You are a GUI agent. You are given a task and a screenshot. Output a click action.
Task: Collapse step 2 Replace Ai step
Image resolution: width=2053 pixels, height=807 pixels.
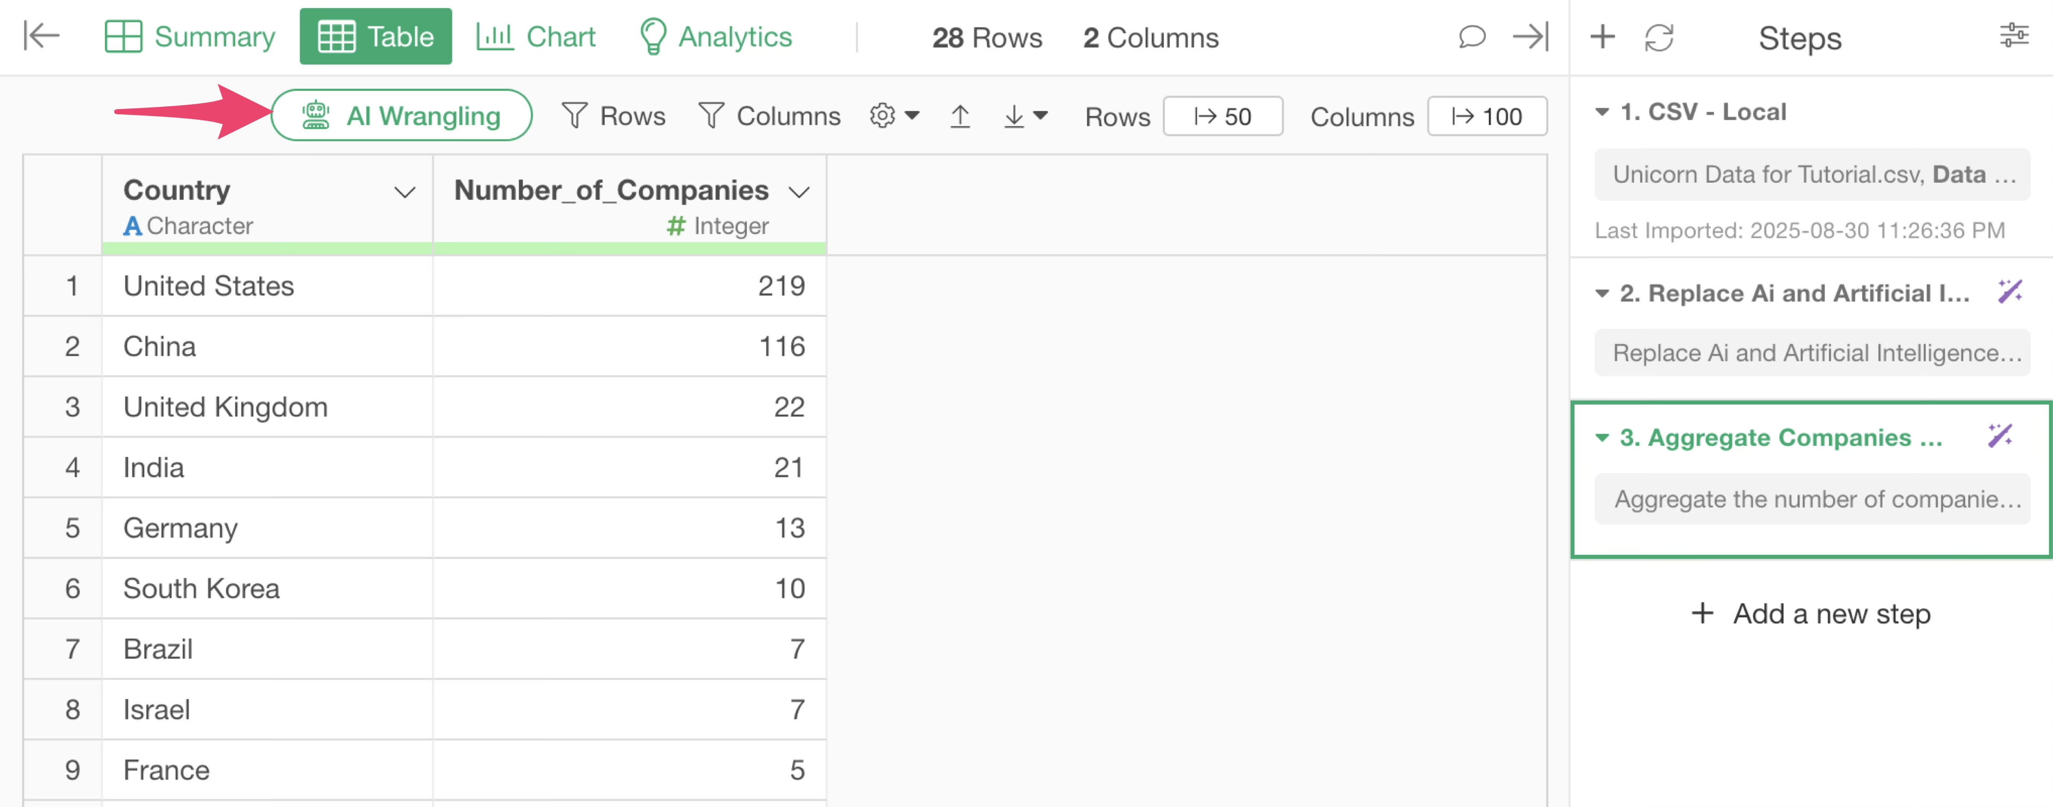[x=1602, y=293]
